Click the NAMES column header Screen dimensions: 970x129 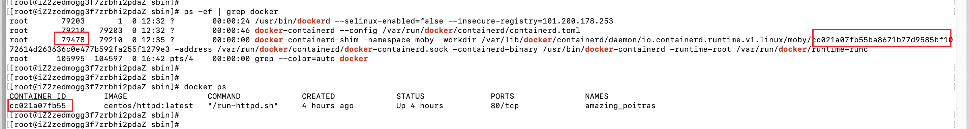[597, 96]
